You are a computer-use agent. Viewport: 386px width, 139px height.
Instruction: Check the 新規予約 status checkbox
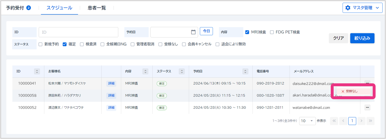pos(41,44)
